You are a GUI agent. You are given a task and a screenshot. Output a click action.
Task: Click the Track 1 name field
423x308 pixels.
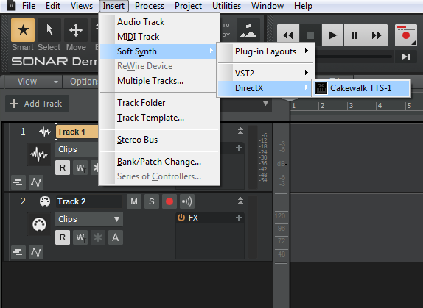[x=77, y=132]
